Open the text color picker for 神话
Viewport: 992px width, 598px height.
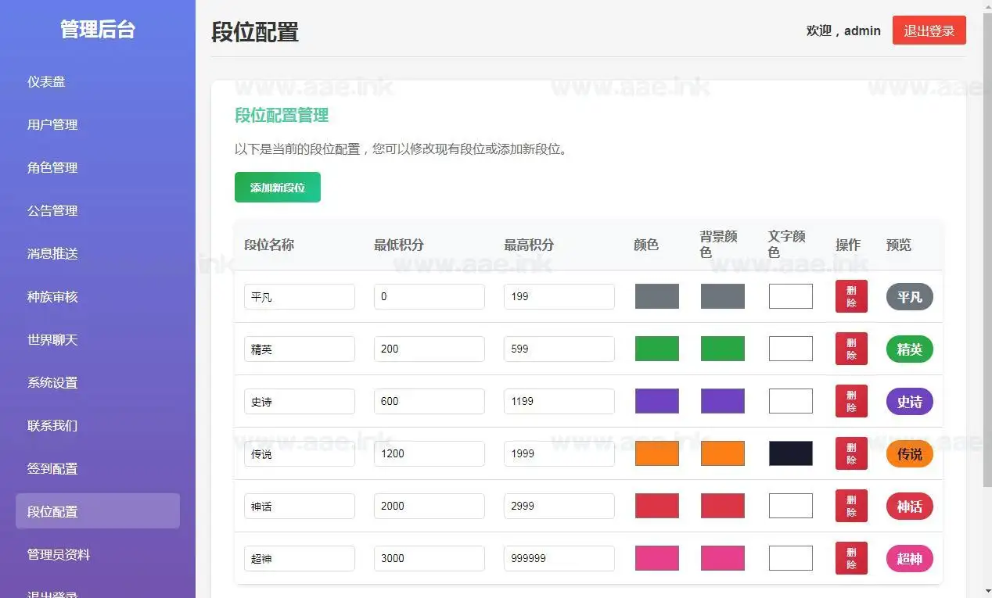point(790,505)
